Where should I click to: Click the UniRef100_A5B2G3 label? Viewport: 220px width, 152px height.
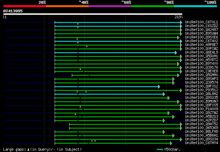point(201,117)
